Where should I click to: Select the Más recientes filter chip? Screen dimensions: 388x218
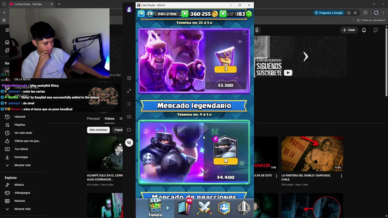[x=98, y=130]
